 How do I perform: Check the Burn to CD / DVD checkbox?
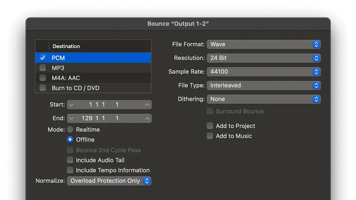pos(43,88)
